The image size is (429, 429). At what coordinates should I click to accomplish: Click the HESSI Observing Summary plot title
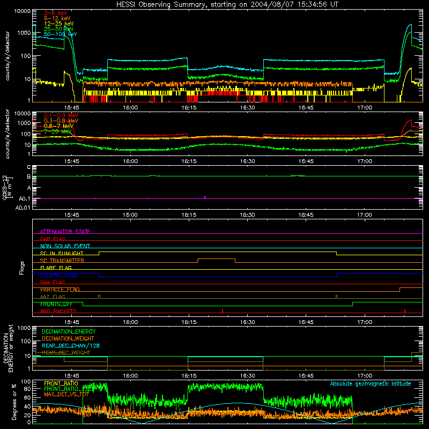pyautogui.click(x=227, y=5)
